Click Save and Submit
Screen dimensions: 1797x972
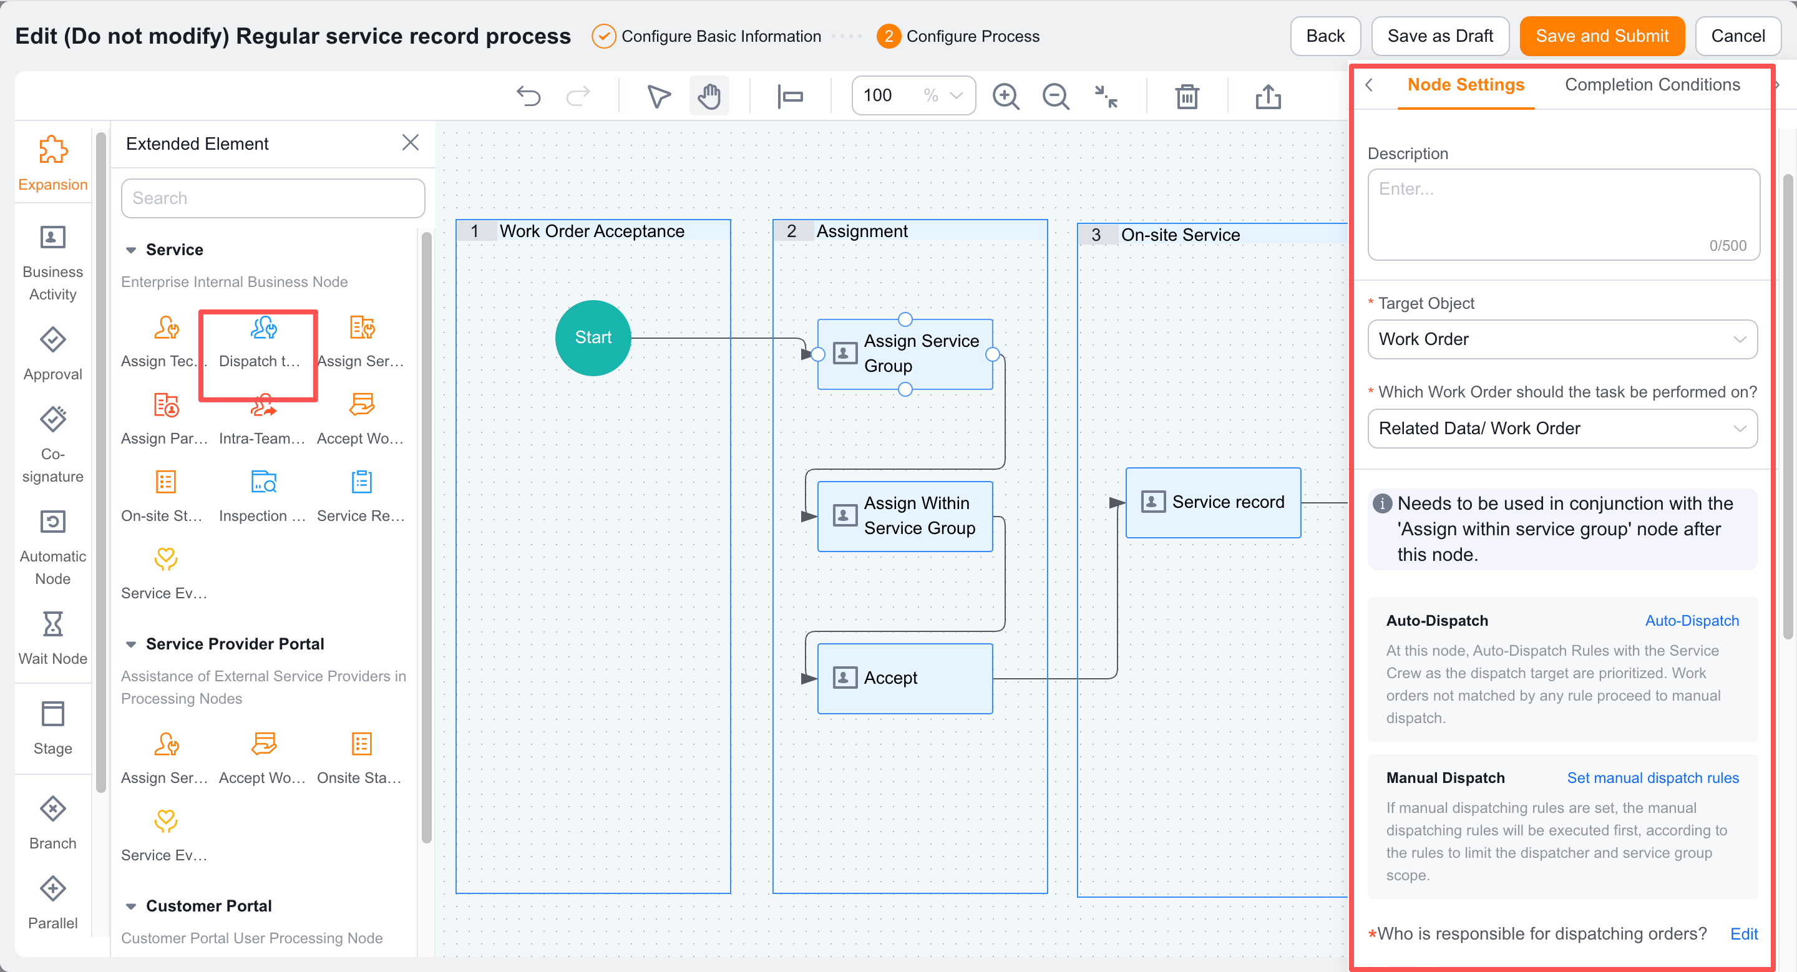point(1602,36)
